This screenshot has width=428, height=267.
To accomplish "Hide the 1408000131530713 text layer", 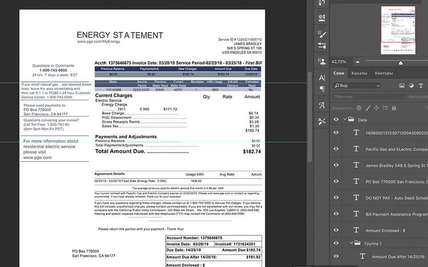I will point(336,133).
